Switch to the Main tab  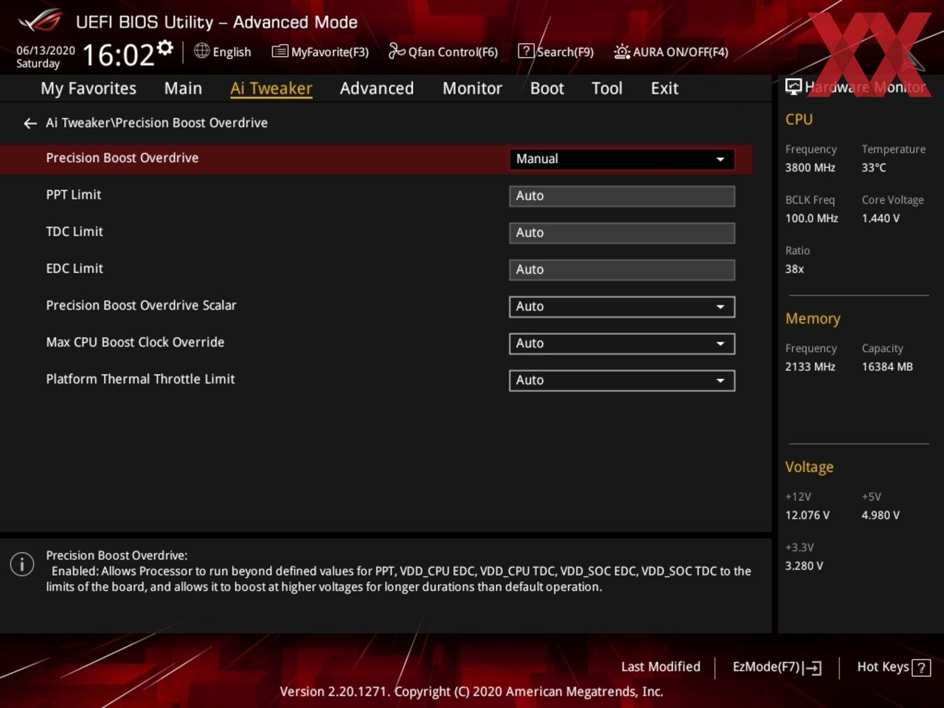coord(183,88)
